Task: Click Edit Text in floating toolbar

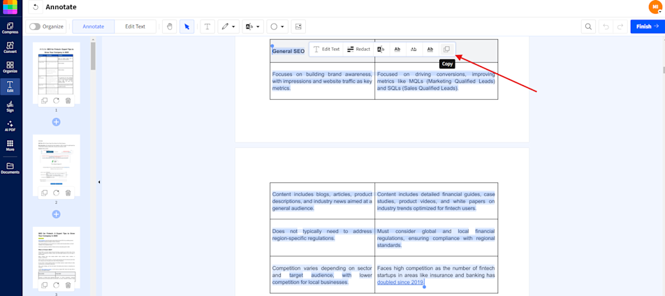Action: click(x=327, y=49)
